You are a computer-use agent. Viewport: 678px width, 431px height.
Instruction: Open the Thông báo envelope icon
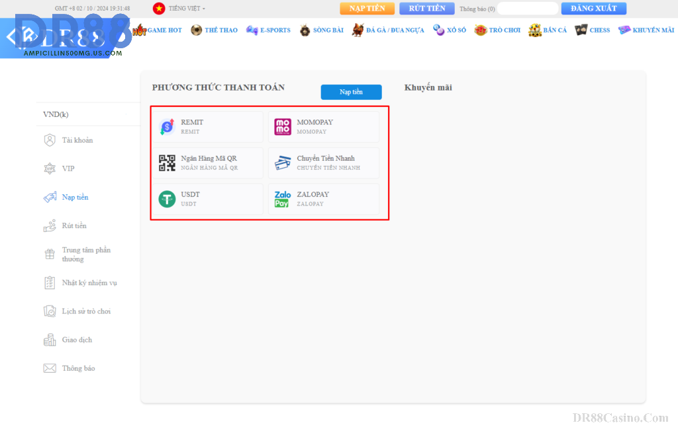[x=50, y=368]
